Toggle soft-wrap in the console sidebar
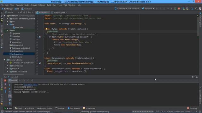 (10, 92)
